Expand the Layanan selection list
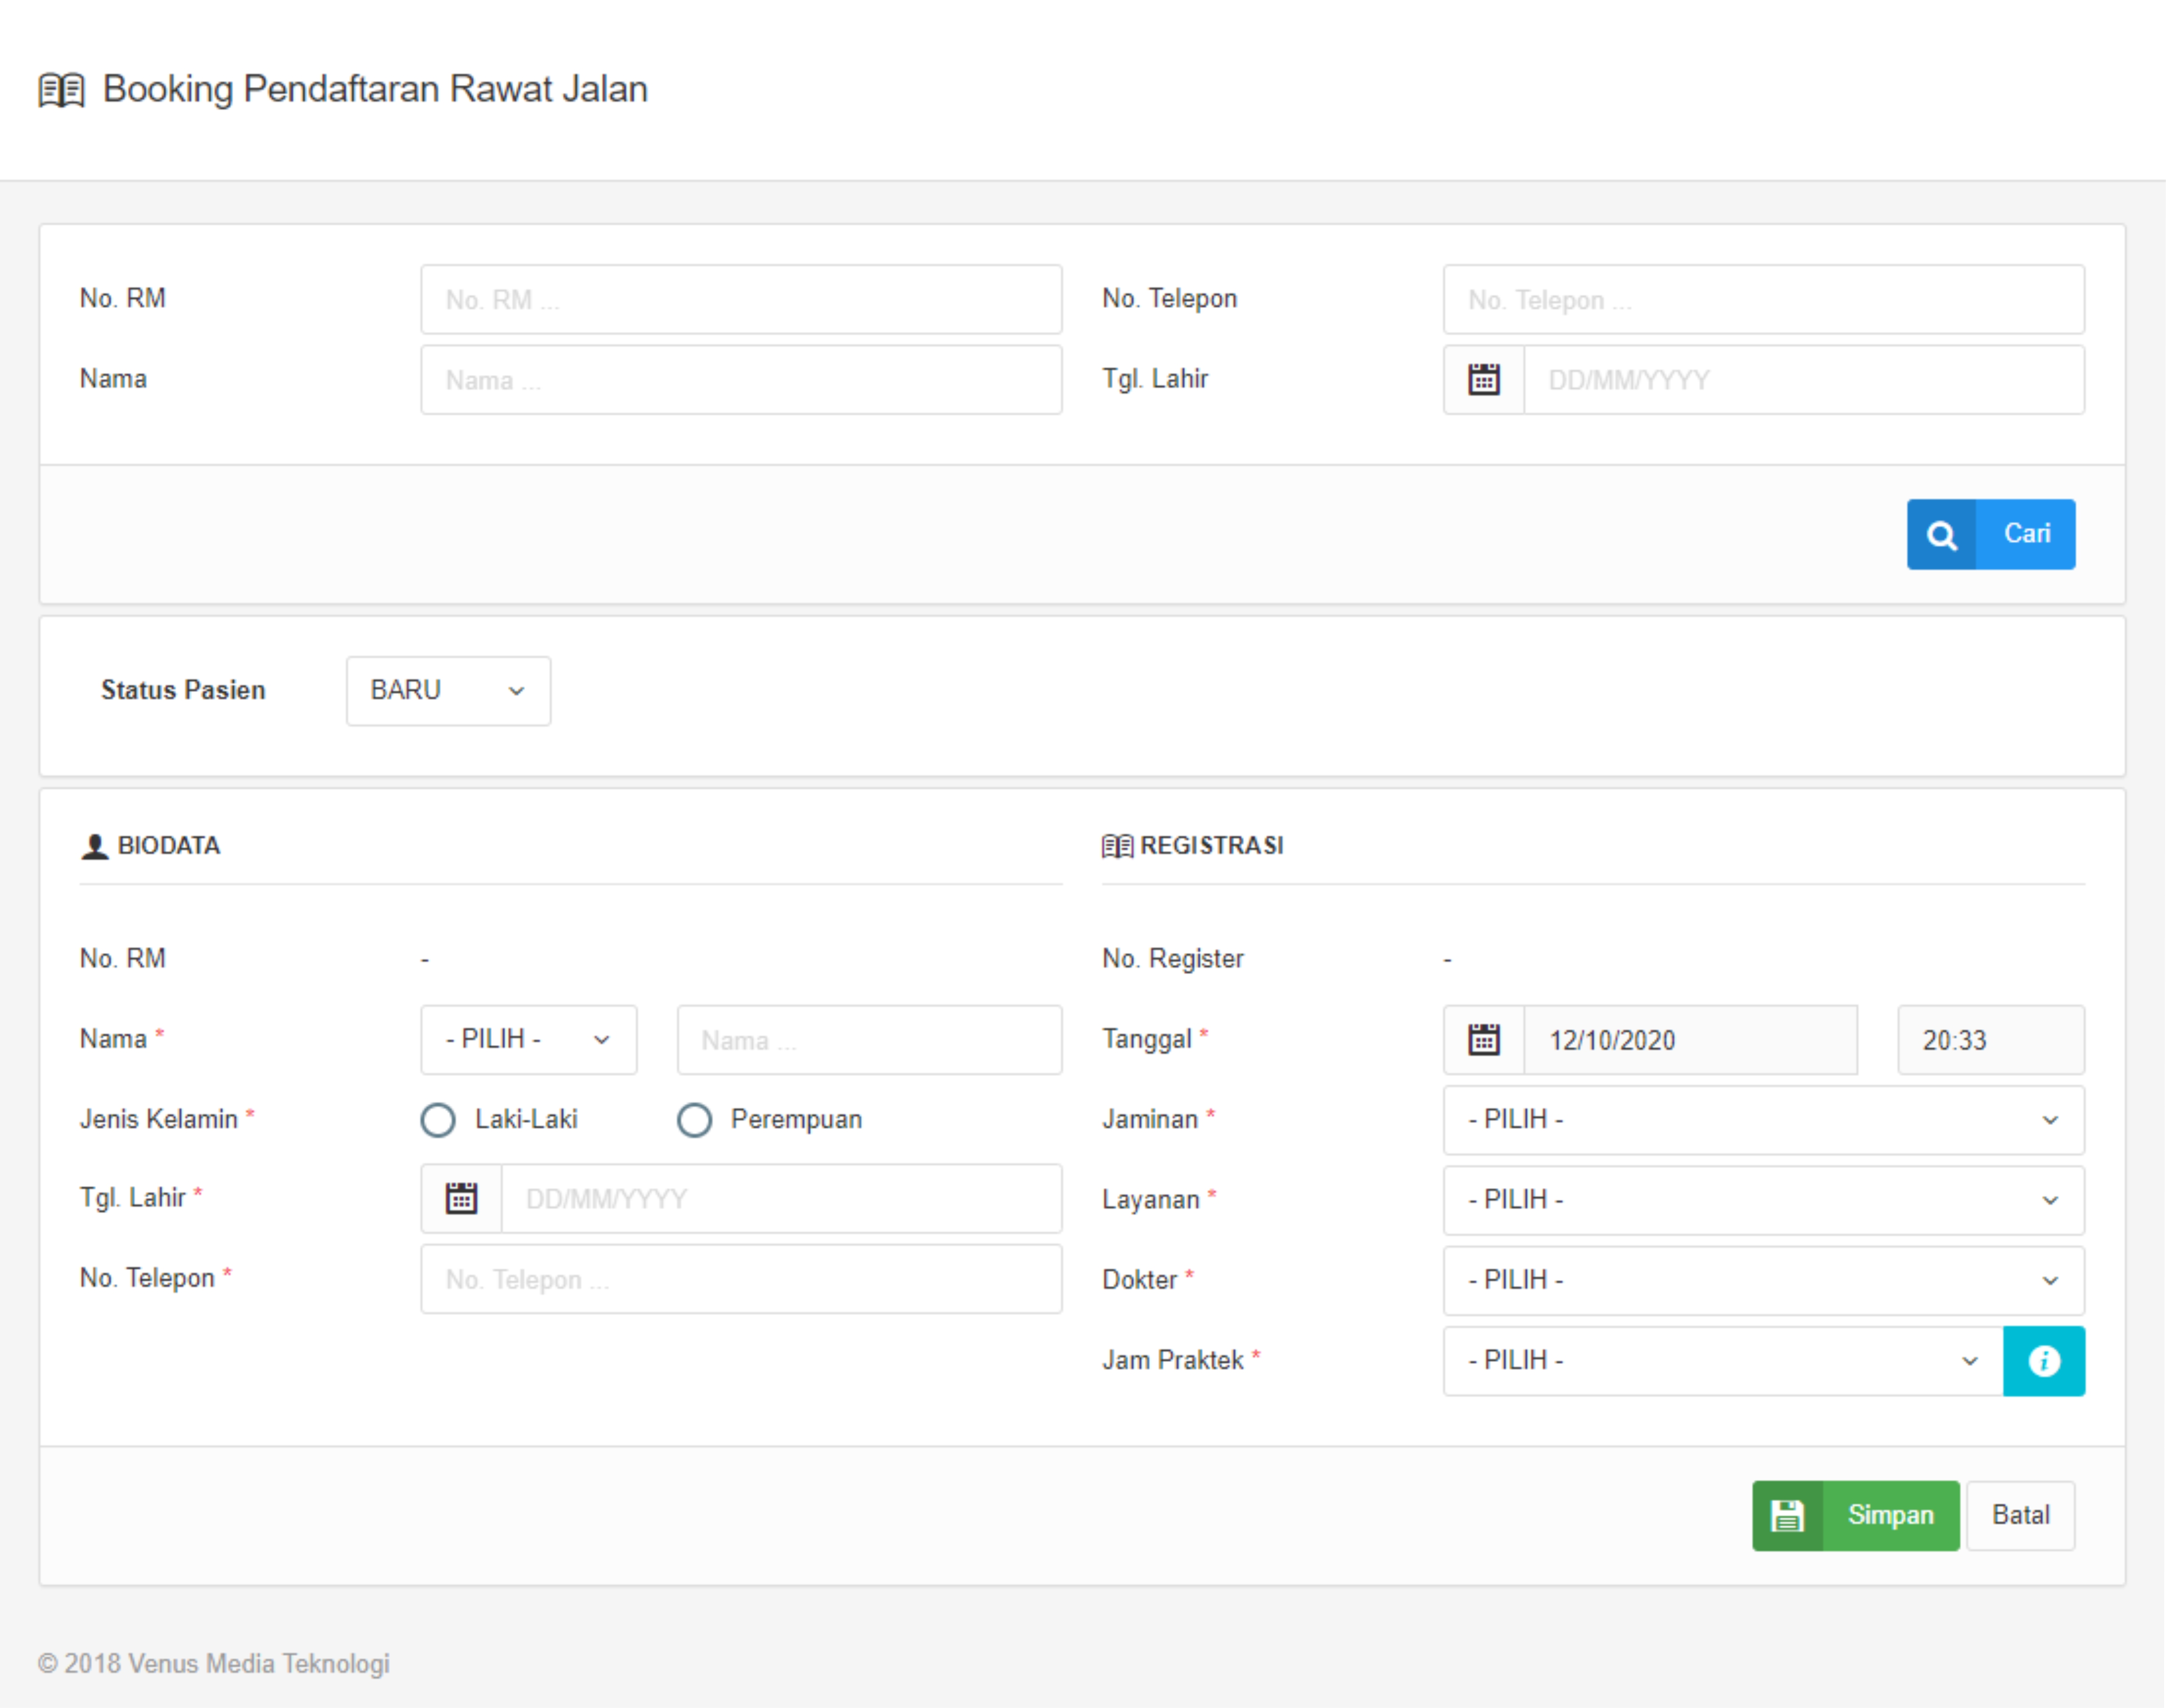Image resolution: width=2166 pixels, height=1708 pixels. pyautogui.click(x=1763, y=1200)
